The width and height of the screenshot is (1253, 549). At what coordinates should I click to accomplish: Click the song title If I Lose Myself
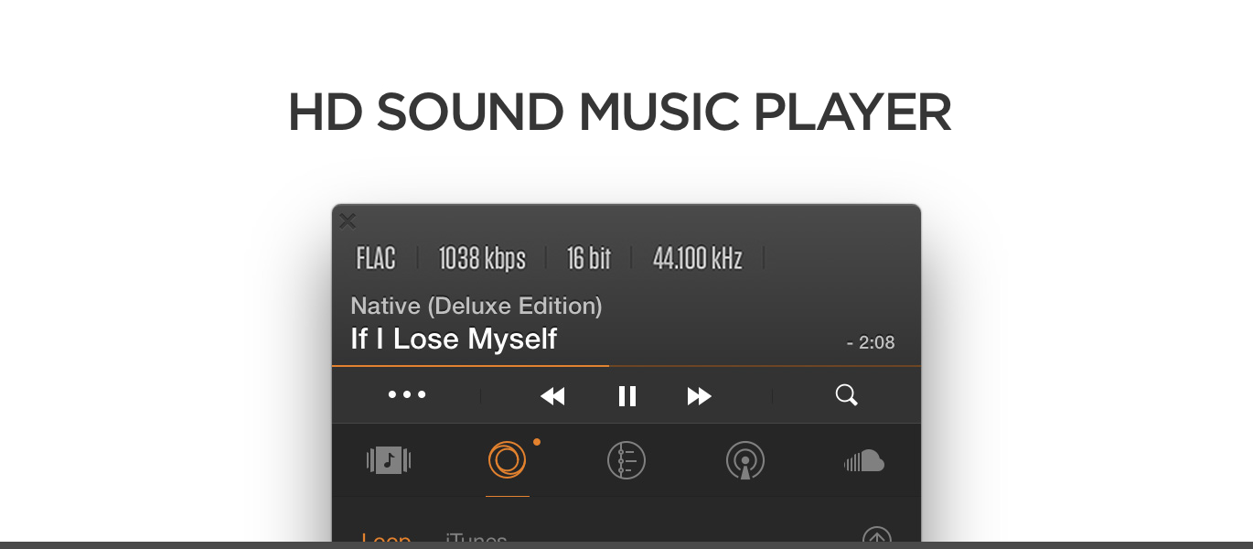[x=454, y=339]
